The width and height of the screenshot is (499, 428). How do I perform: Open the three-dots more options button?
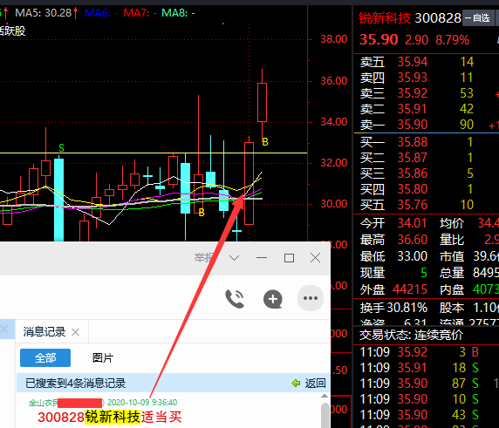(x=311, y=298)
